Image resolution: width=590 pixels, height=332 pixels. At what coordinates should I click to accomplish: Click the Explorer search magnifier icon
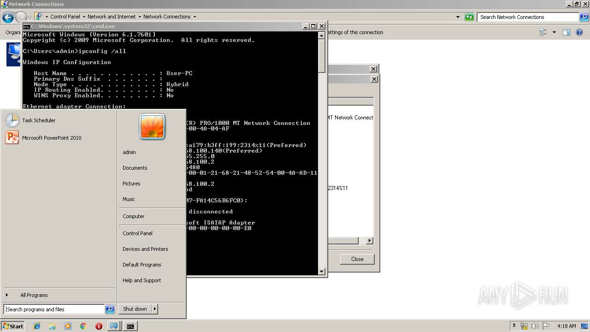[584, 17]
